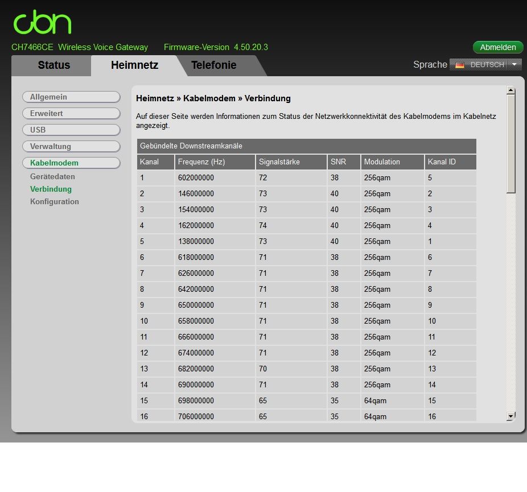The width and height of the screenshot is (527, 492).
Task: Click signal strength 70 in channel 13 row
Action: [263, 369]
